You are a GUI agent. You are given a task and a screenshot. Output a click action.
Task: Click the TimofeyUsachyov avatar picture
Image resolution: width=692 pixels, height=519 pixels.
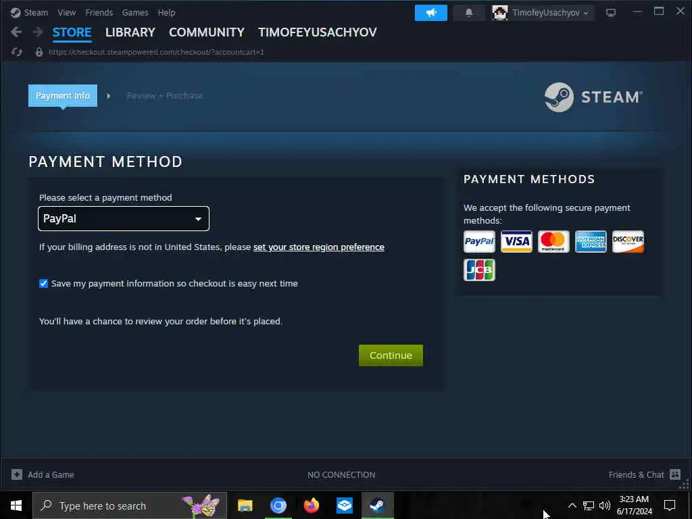pos(500,13)
